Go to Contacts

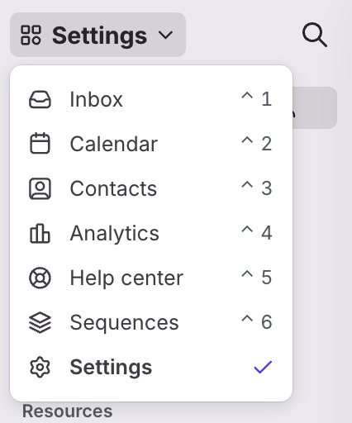click(x=151, y=188)
